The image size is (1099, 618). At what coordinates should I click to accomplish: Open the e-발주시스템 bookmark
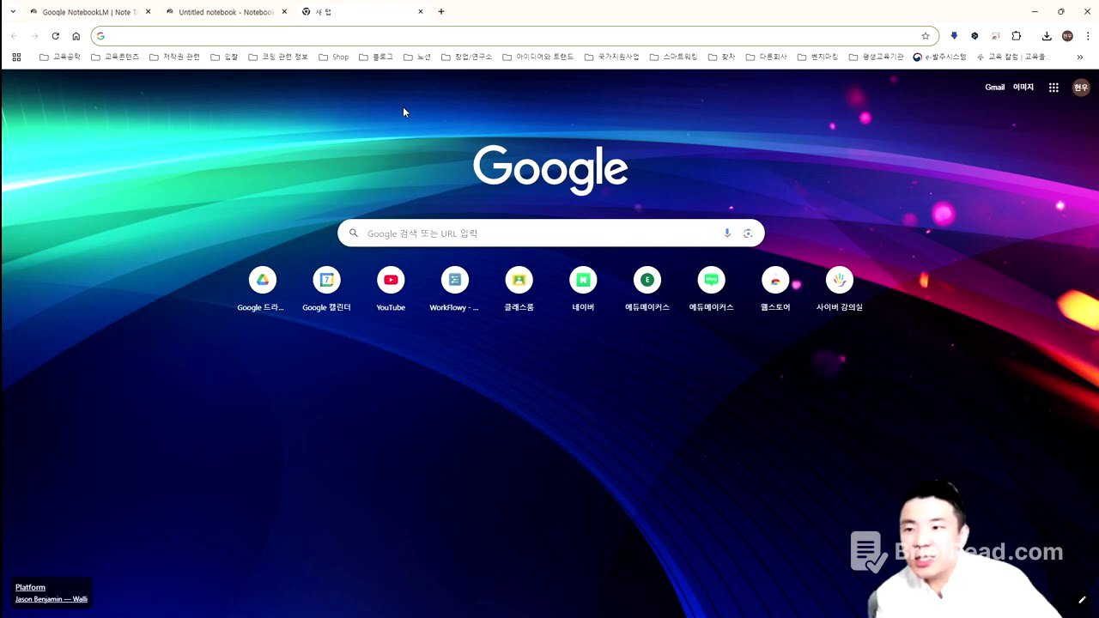click(939, 57)
